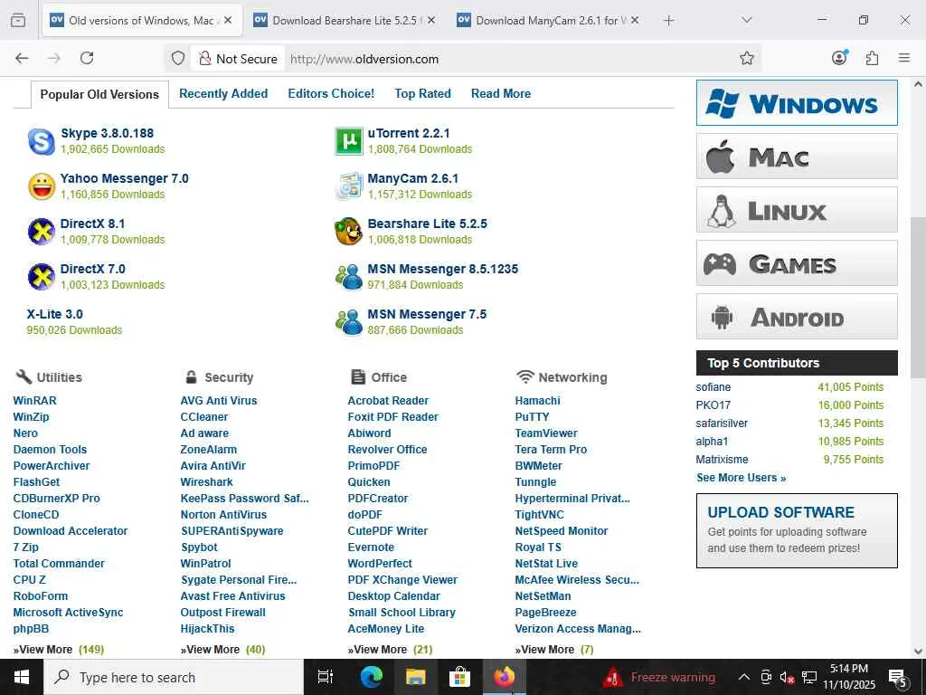Viewport: 926px width, 695px height.
Task: Click the MSN Messenger 8.5.1235 icon
Action: pyautogui.click(x=348, y=277)
